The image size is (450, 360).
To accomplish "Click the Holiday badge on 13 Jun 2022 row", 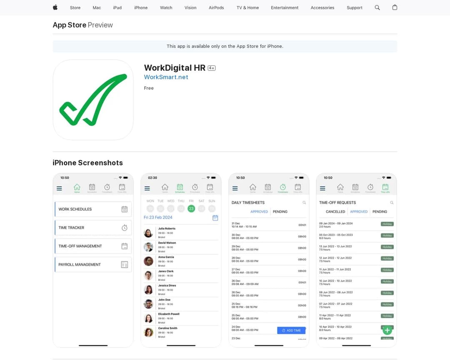I will [387, 247].
